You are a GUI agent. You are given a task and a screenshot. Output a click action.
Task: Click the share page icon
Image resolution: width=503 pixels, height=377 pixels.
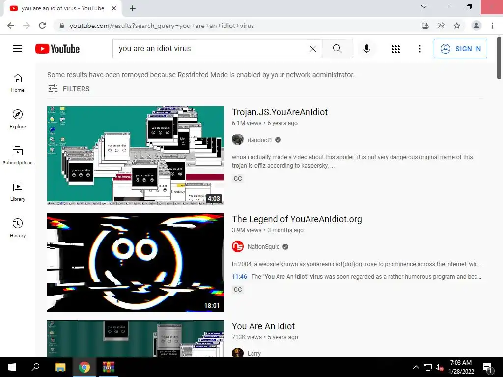click(x=441, y=26)
